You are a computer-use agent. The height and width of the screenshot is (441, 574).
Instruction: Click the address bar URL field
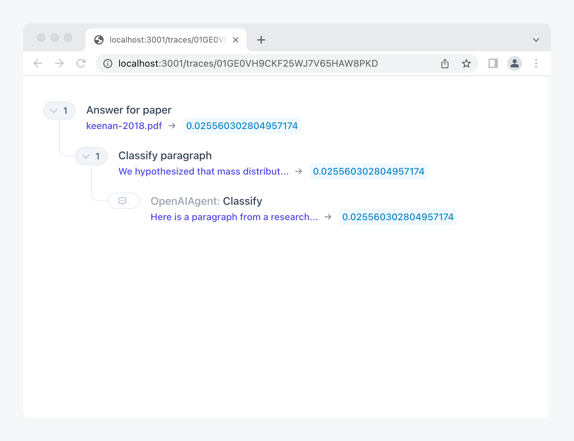pyautogui.click(x=248, y=63)
